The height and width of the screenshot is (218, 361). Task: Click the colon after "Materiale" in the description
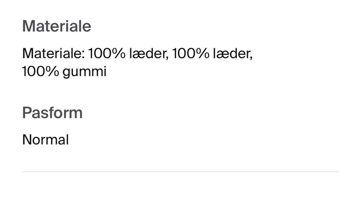[x=83, y=55]
